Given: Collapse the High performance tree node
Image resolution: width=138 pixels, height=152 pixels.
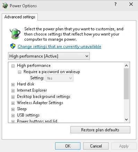Looking at the screenshot, I should (13, 66).
